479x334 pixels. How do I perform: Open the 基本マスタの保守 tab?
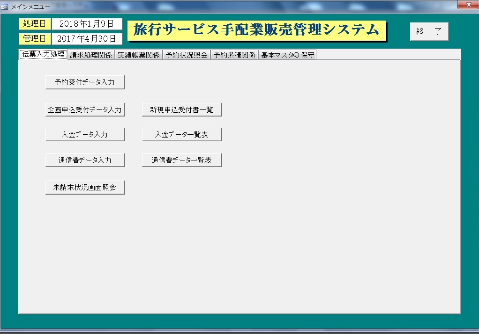pos(287,55)
